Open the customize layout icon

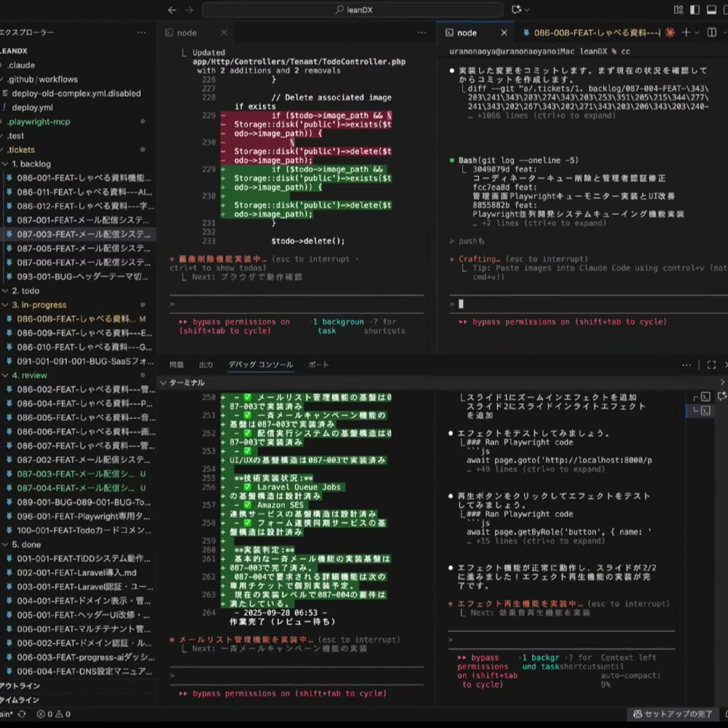[678, 10]
